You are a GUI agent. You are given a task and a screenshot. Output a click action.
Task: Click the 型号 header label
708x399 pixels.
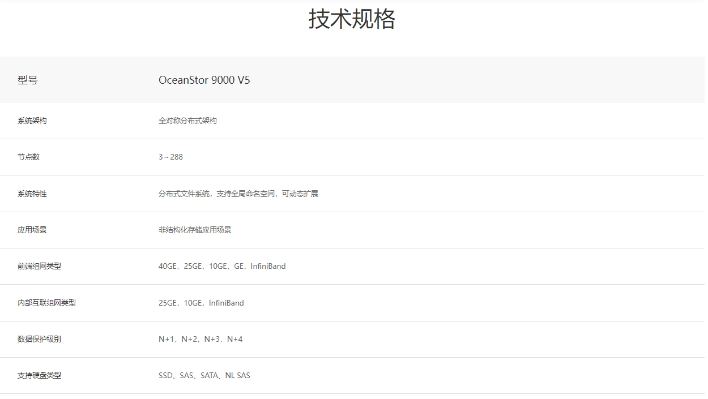[28, 80]
